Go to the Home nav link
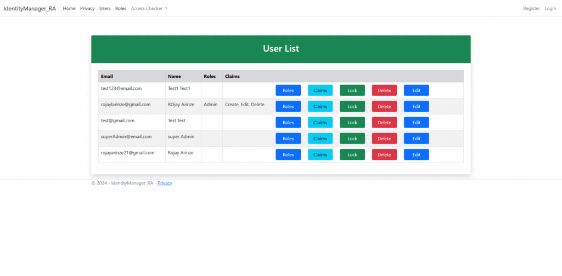 (69, 9)
